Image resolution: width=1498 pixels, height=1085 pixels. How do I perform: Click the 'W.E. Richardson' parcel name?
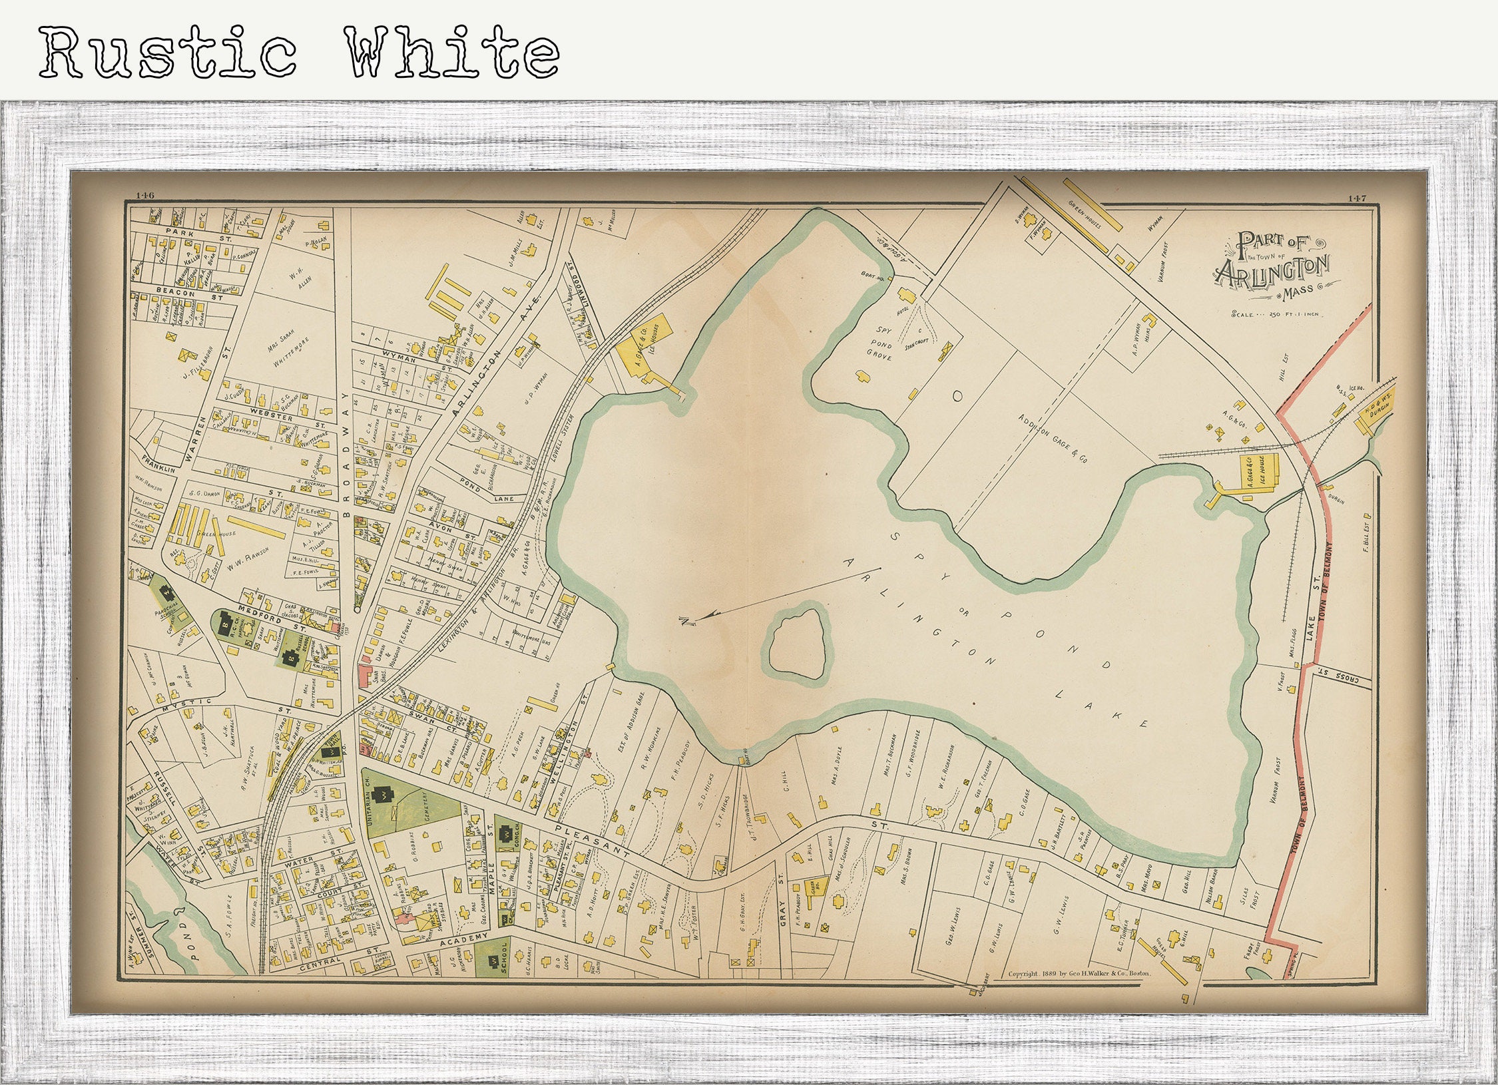(x=947, y=765)
